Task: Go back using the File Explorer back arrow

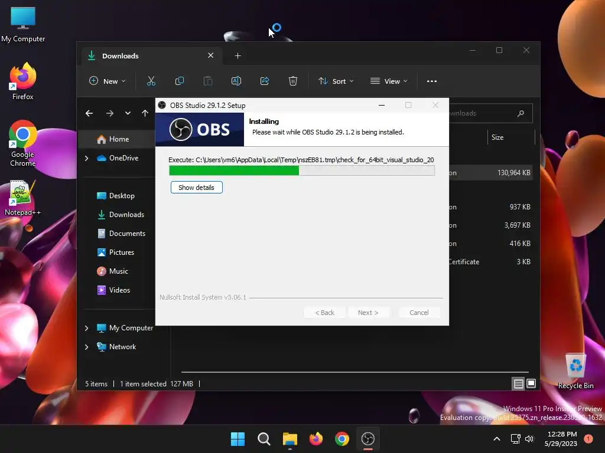Action: [89, 113]
